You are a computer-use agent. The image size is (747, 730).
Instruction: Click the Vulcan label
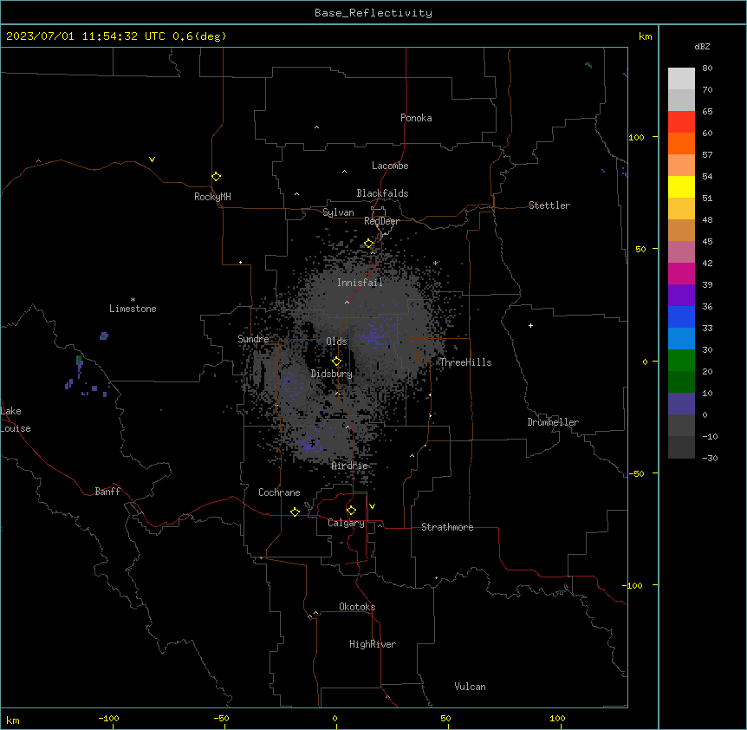point(470,687)
